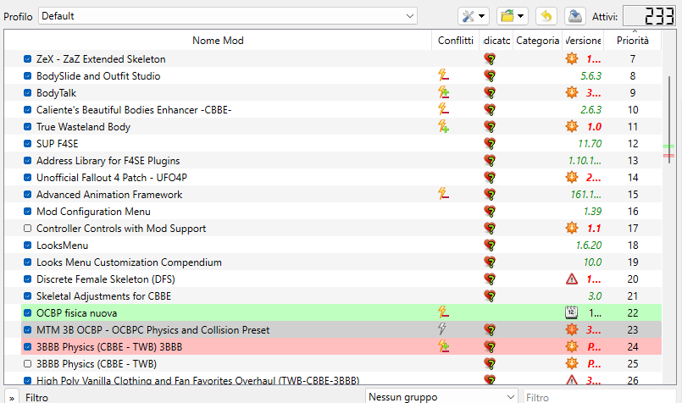Disable the SUP F4SE mod checkbox
The image size is (682, 403).
coord(27,143)
